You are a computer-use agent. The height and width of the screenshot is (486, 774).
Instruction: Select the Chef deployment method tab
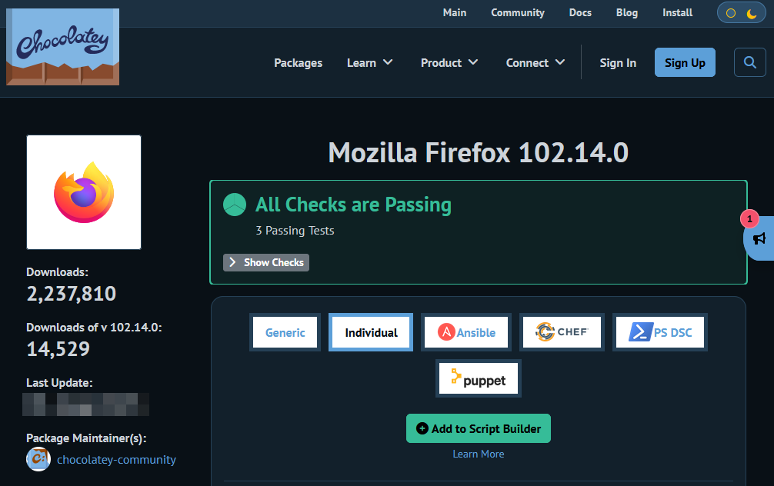562,332
